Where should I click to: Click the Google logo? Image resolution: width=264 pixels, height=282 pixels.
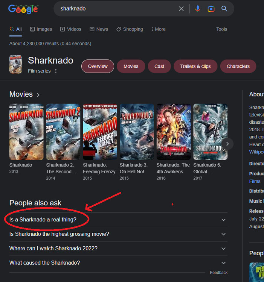click(x=23, y=9)
